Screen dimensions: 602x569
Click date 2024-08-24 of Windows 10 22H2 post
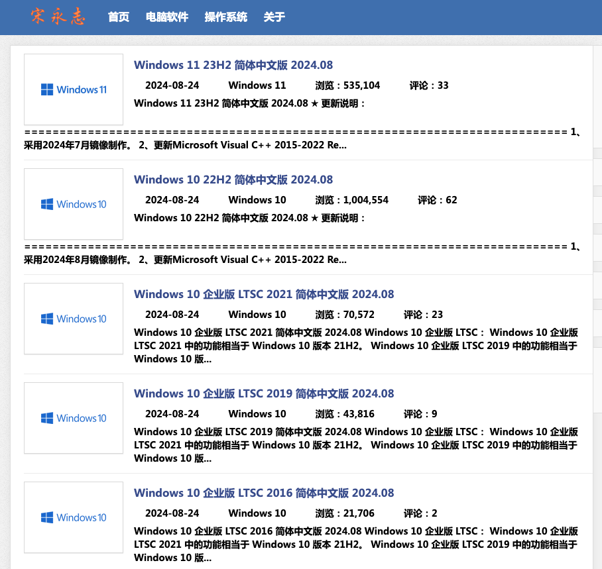(172, 200)
